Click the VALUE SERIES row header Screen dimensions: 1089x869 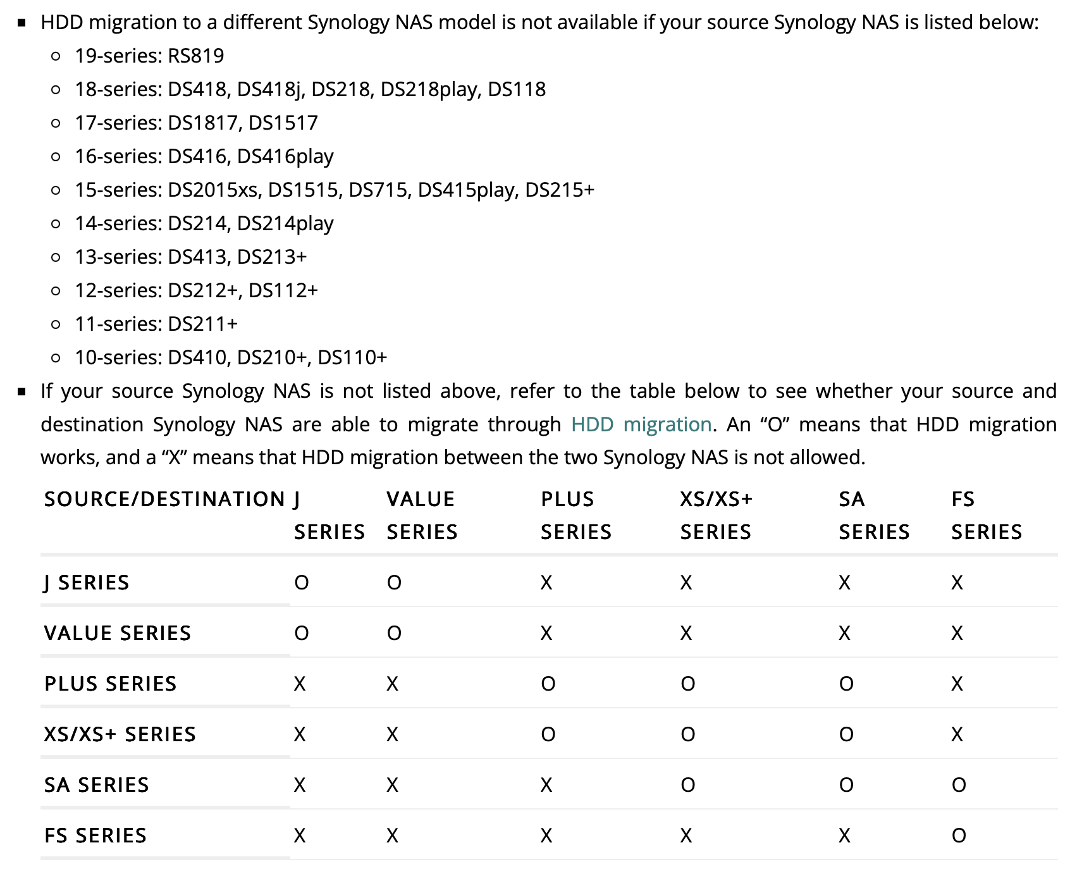(x=118, y=633)
